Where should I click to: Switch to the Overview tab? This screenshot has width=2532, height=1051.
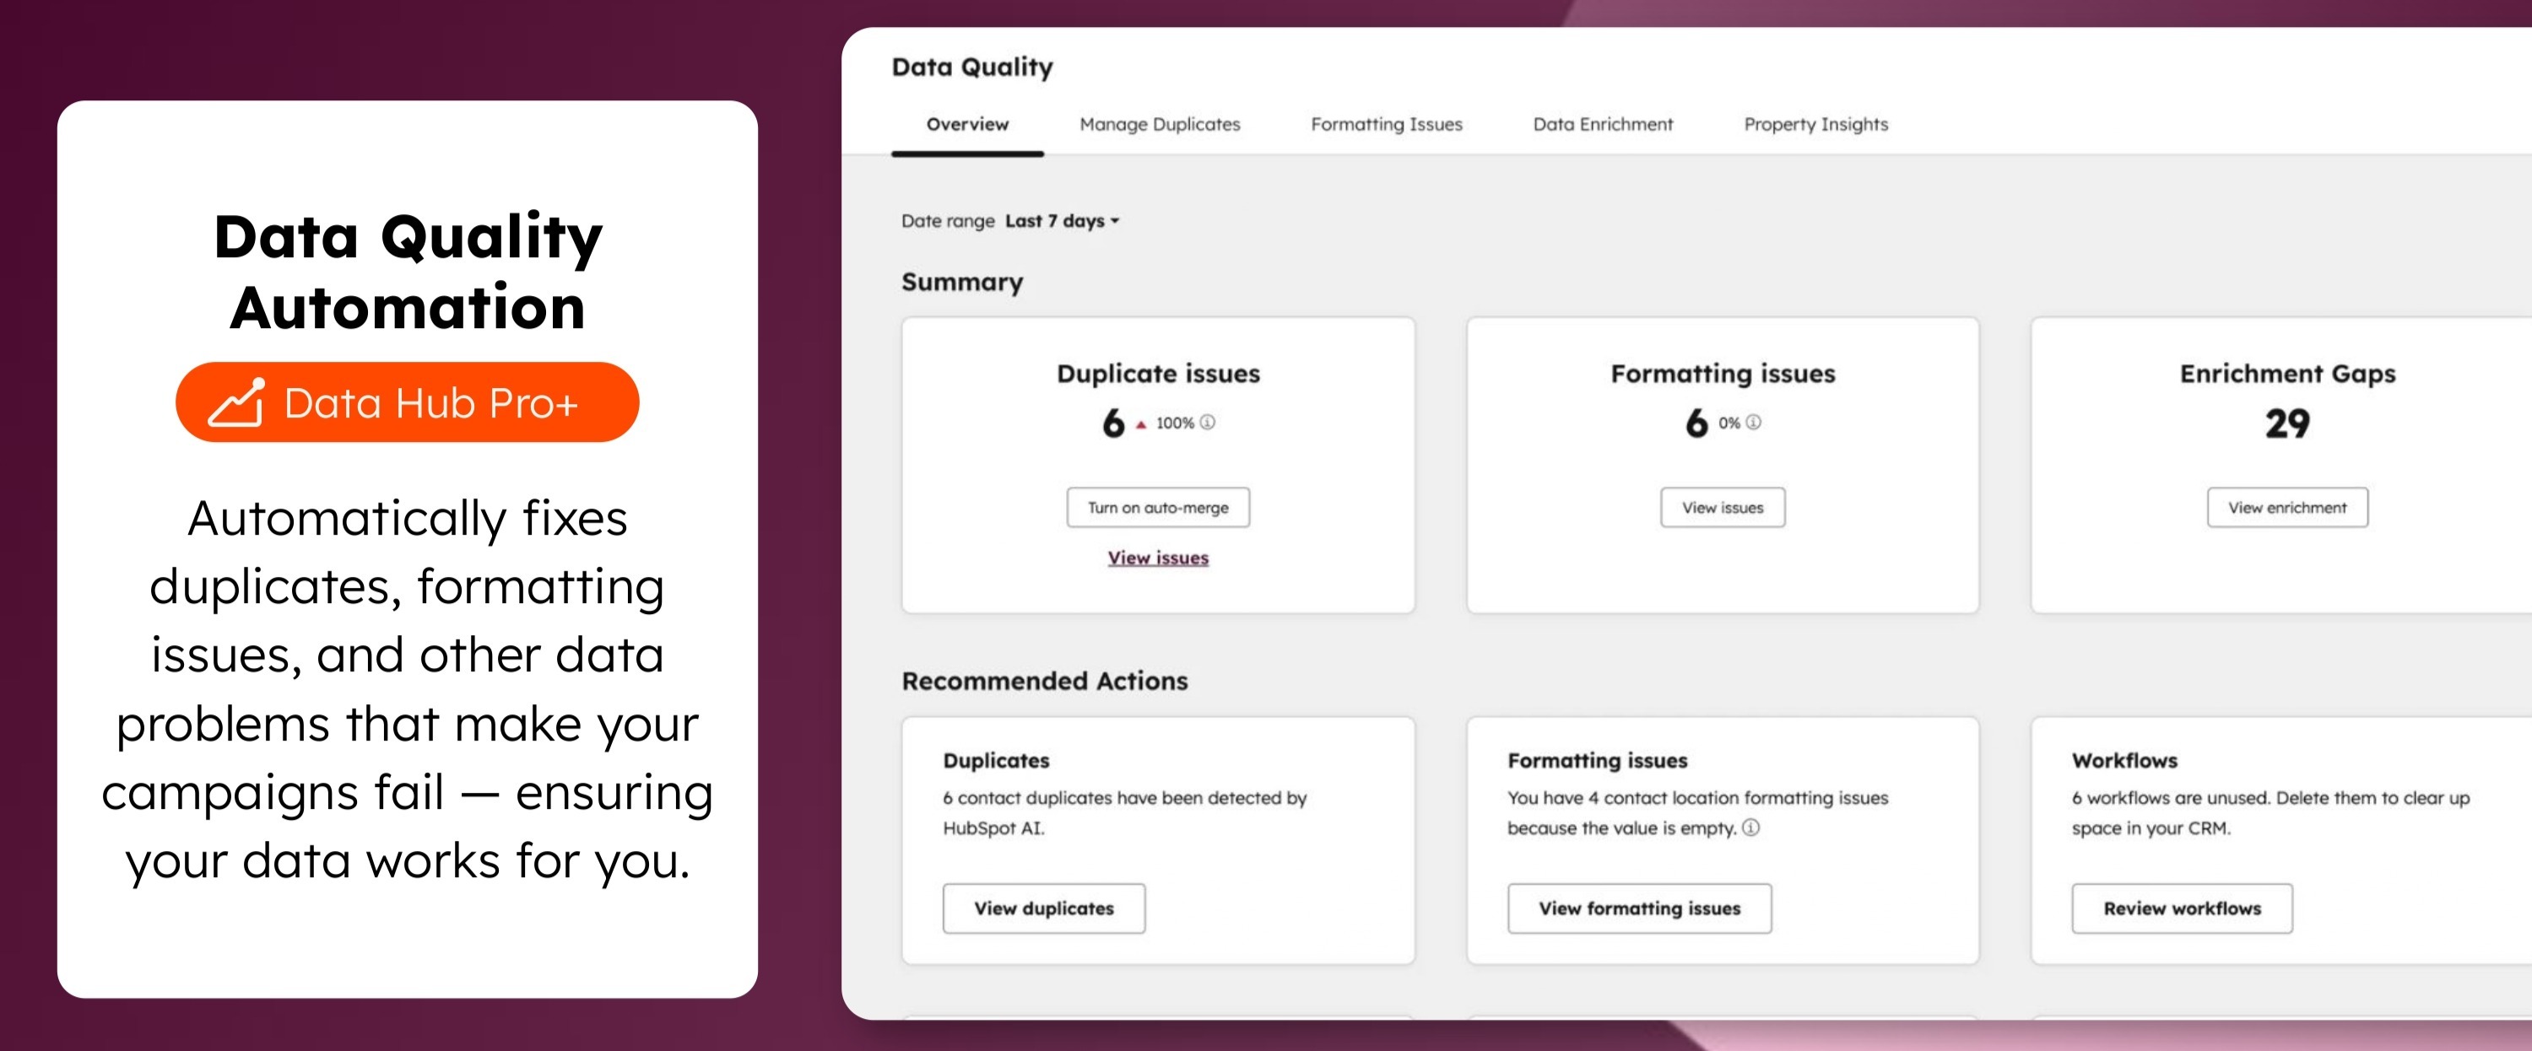click(x=967, y=125)
